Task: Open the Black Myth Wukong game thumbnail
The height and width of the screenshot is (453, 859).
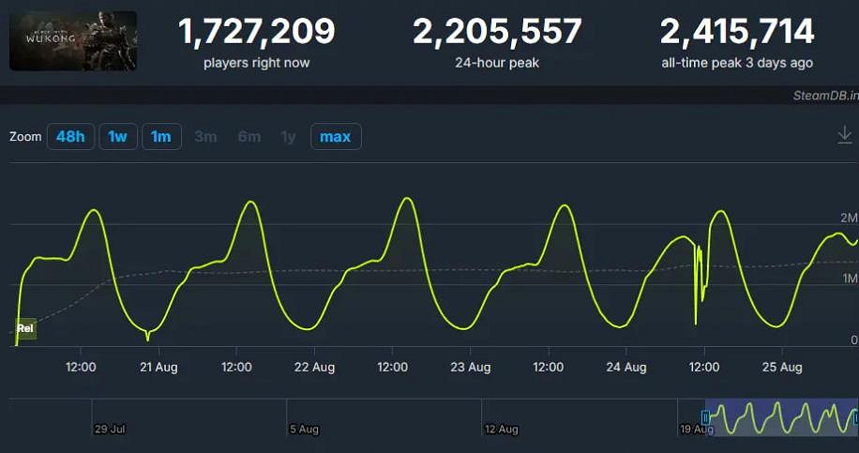Action: [73, 41]
